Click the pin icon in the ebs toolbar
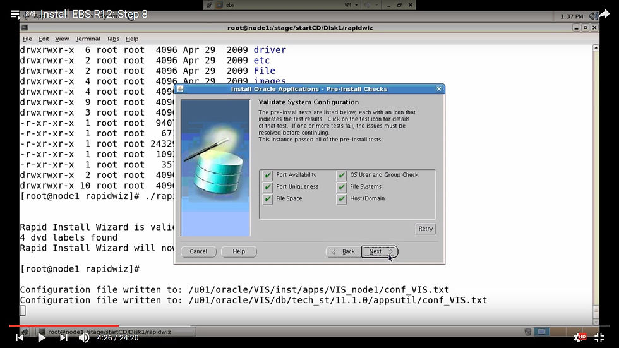Viewport: 619px width, 348px height. 209,4
